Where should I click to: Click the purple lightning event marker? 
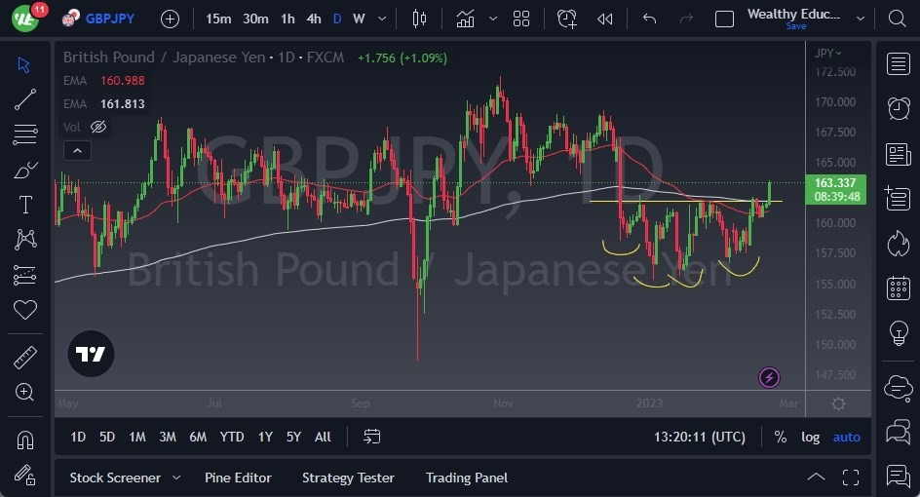point(769,378)
